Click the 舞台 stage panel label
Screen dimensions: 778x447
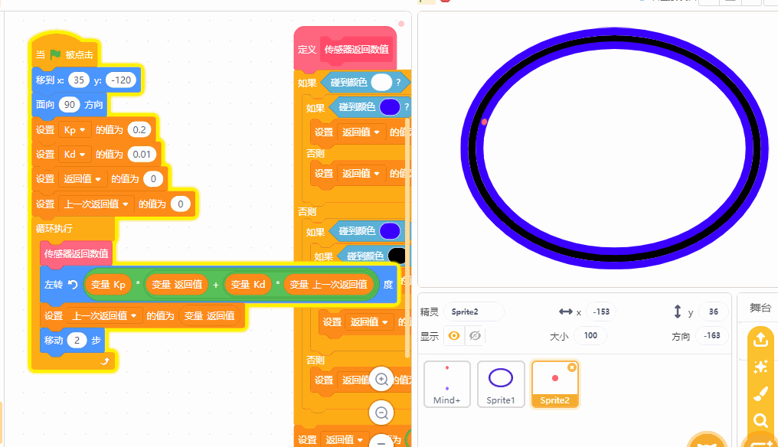pos(760,308)
